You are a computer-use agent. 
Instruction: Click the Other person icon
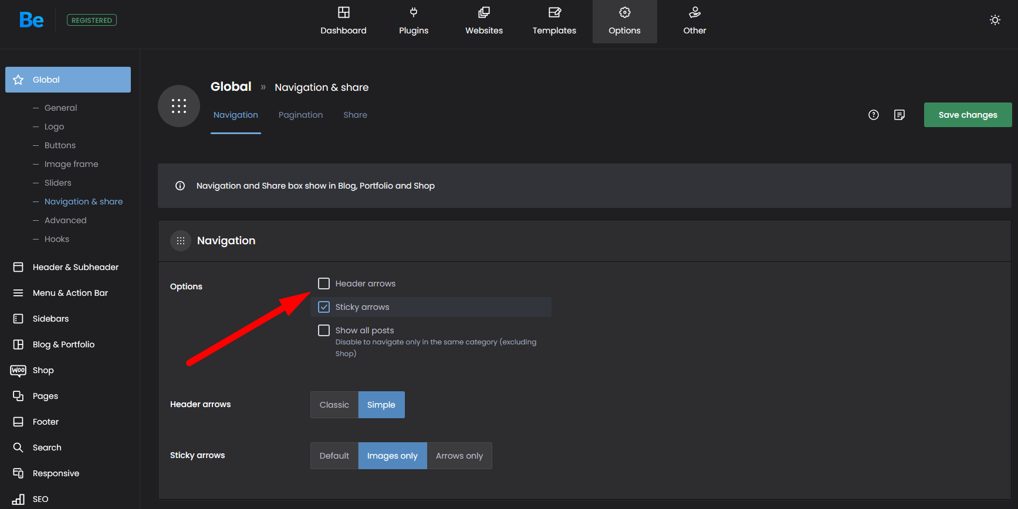(695, 12)
